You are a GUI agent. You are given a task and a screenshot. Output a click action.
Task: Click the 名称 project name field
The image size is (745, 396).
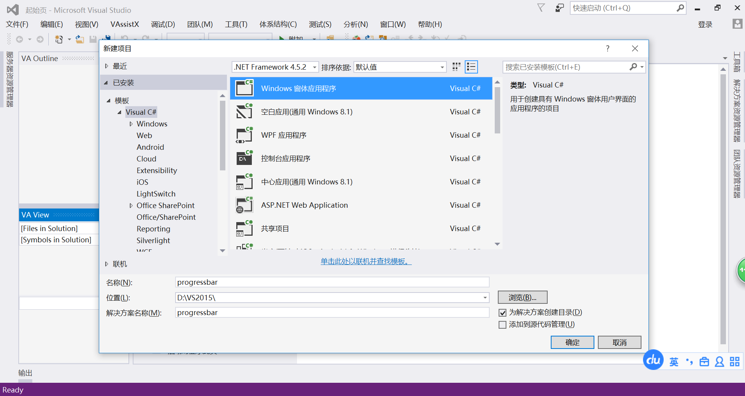(x=332, y=282)
